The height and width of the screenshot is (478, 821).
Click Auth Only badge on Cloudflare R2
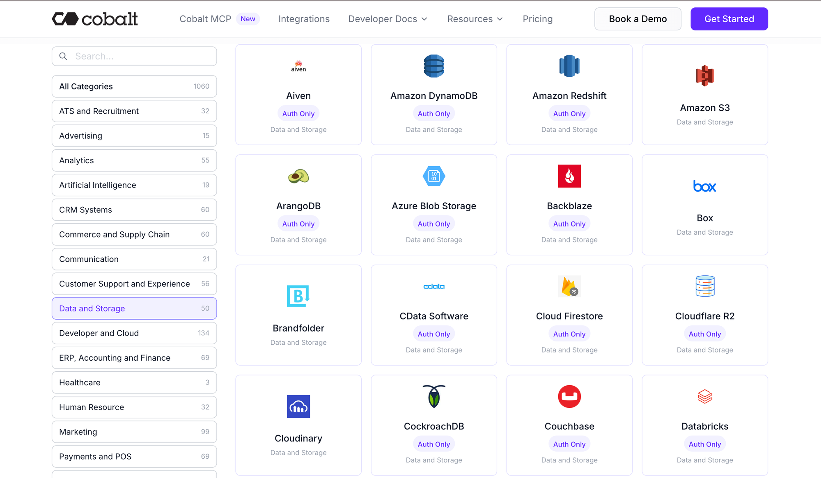(705, 334)
